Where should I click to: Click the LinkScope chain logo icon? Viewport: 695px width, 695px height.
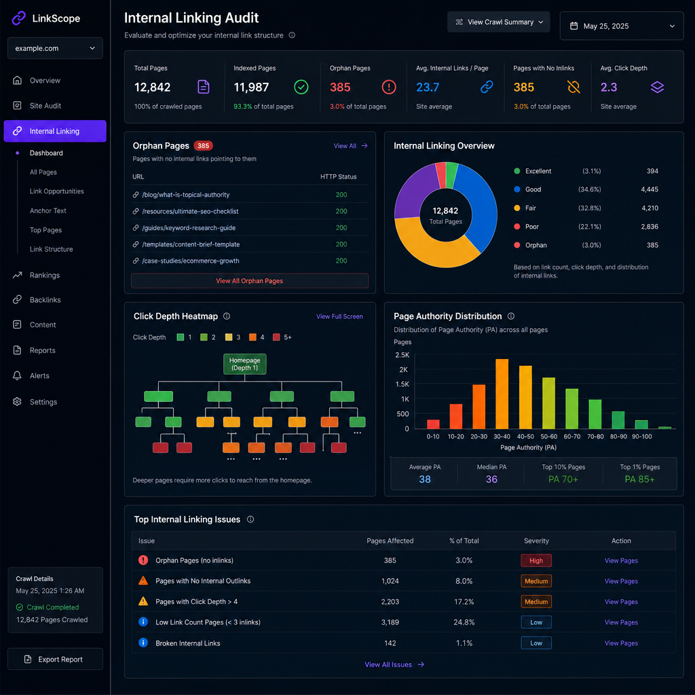tap(18, 18)
